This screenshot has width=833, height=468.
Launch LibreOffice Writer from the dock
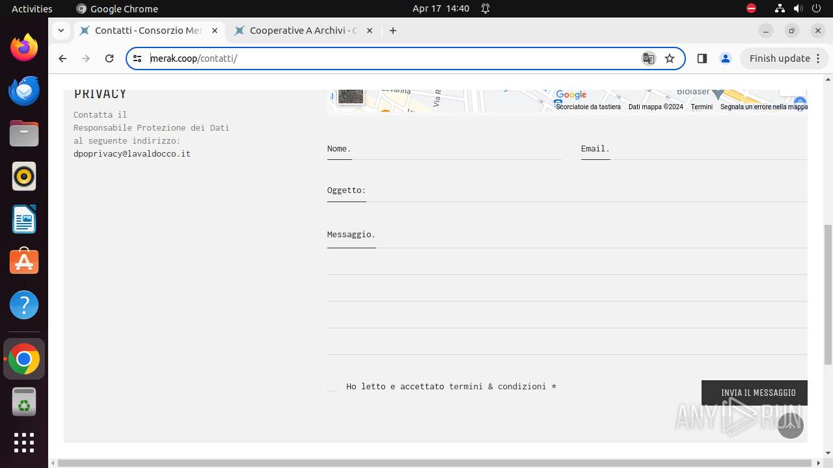24,219
